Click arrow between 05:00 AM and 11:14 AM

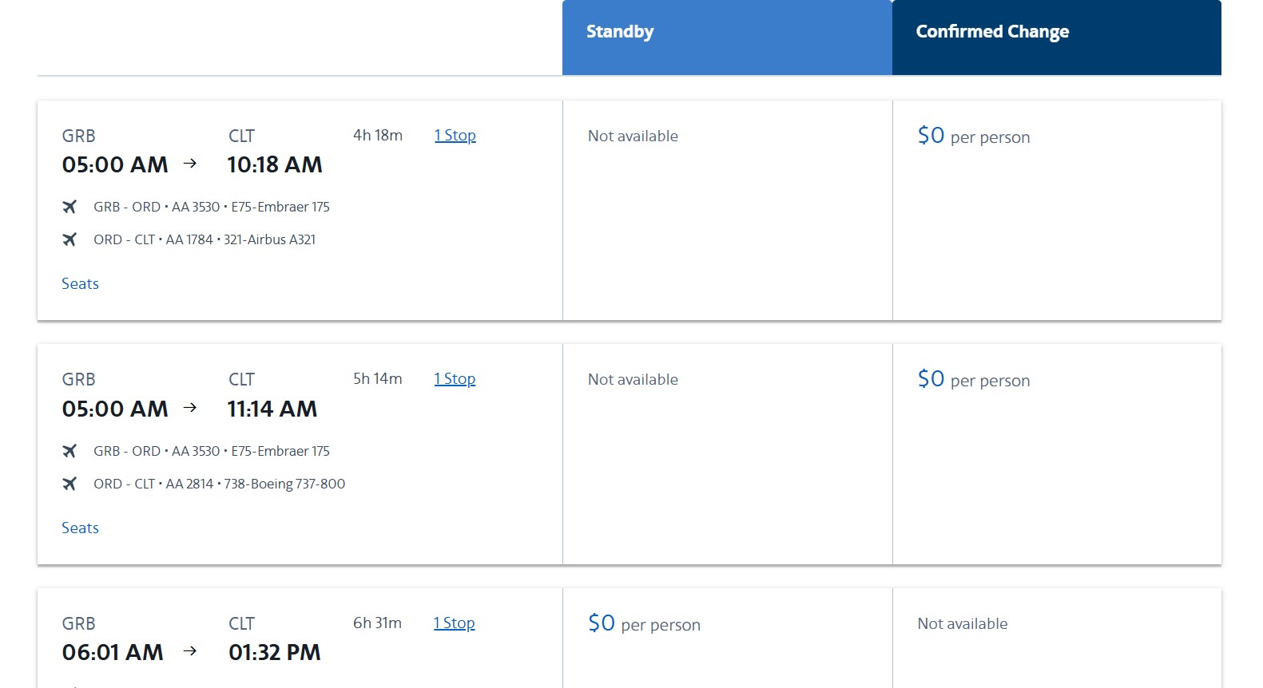tap(190, 408)
